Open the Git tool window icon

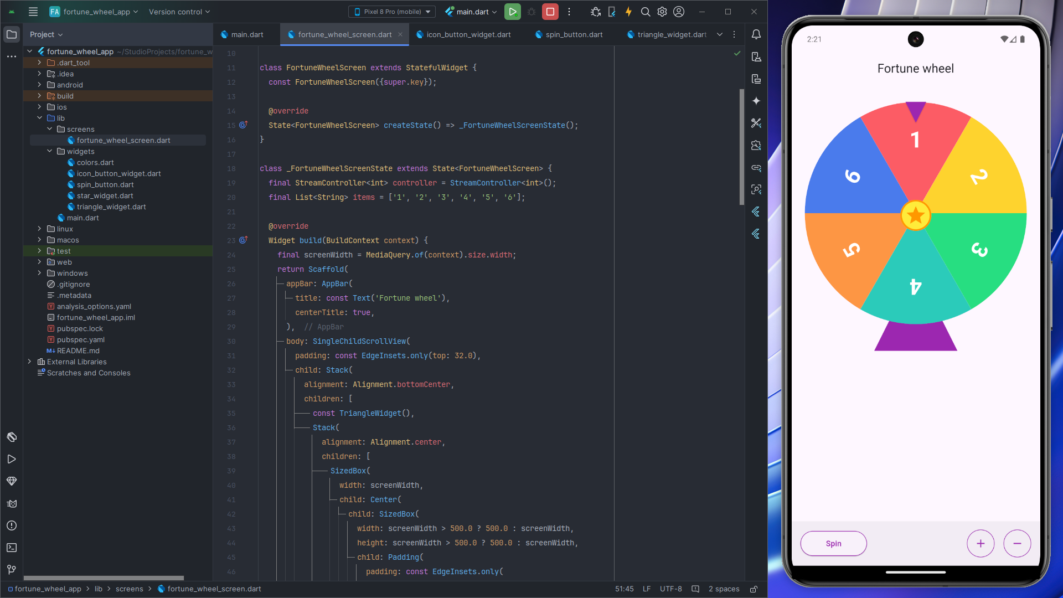[12, 570]
